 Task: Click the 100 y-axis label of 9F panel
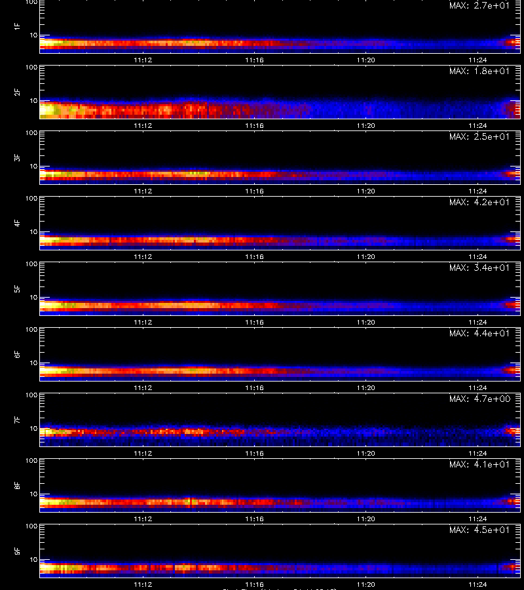(x=31, y=526)
